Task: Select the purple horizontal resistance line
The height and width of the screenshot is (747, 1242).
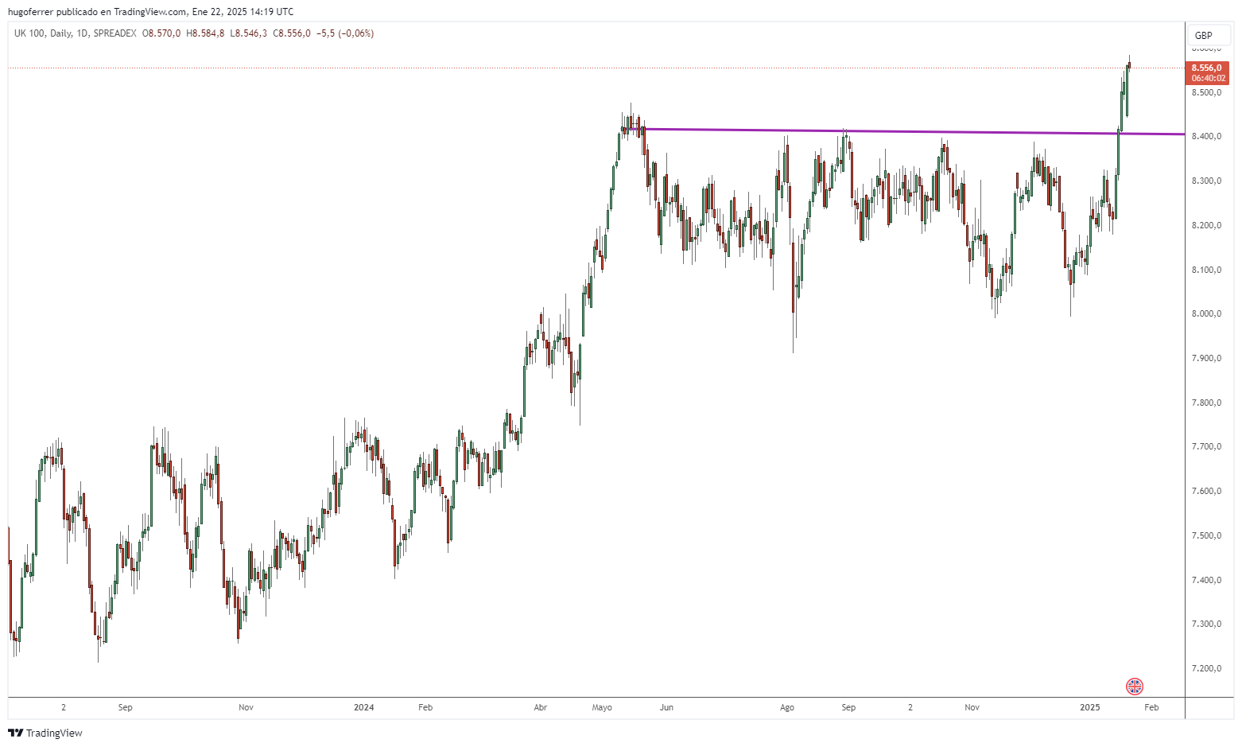Action: click(x=875, y=131)
